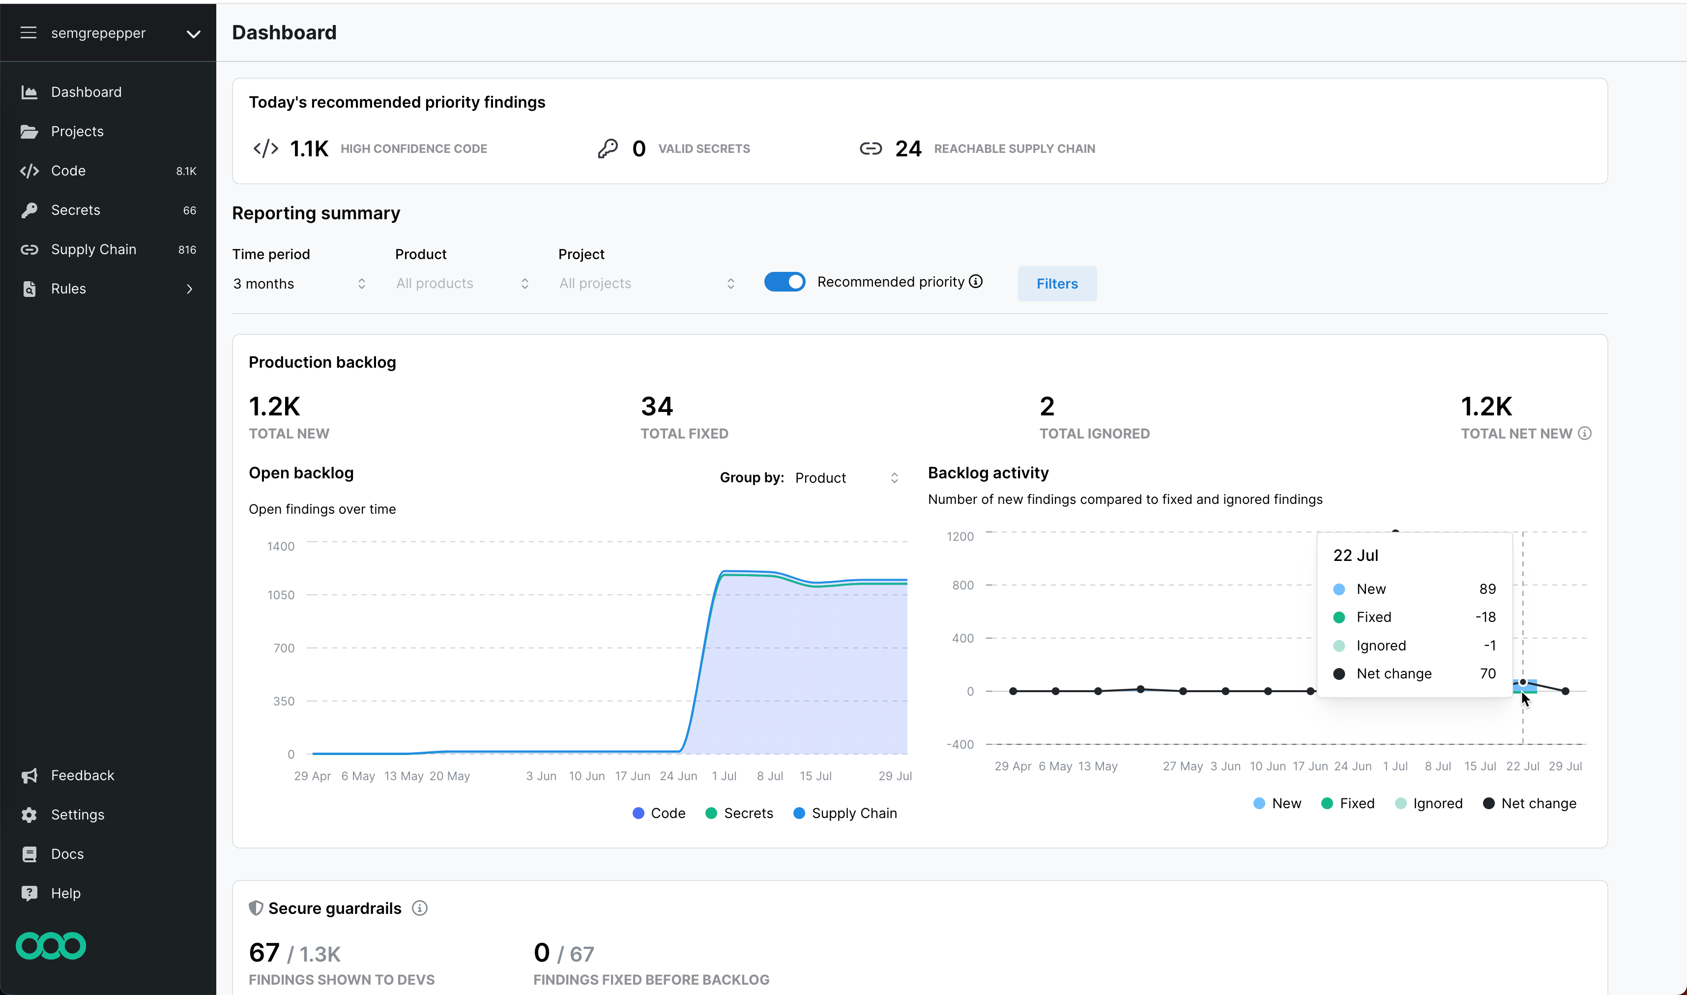Toggle Code series in Open backlog legend
Image resolution: width=1687 pixels, height=995 pixels.
point(659,813)
